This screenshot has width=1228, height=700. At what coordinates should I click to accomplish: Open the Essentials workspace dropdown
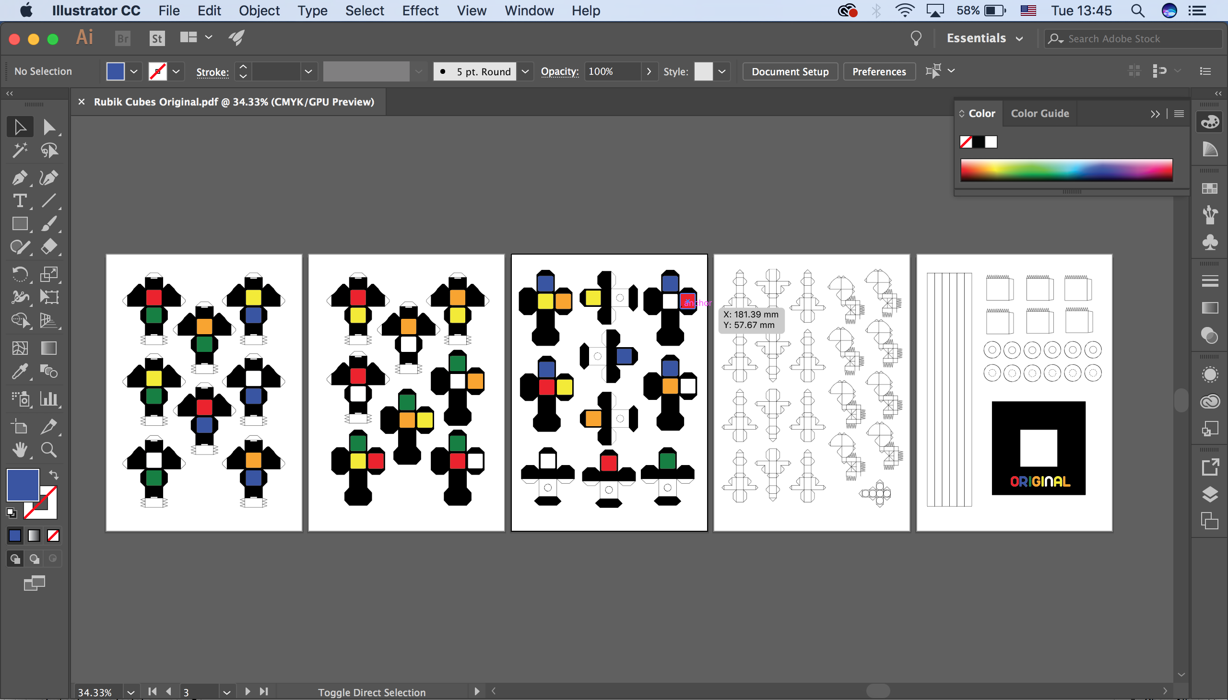point(984,38)
